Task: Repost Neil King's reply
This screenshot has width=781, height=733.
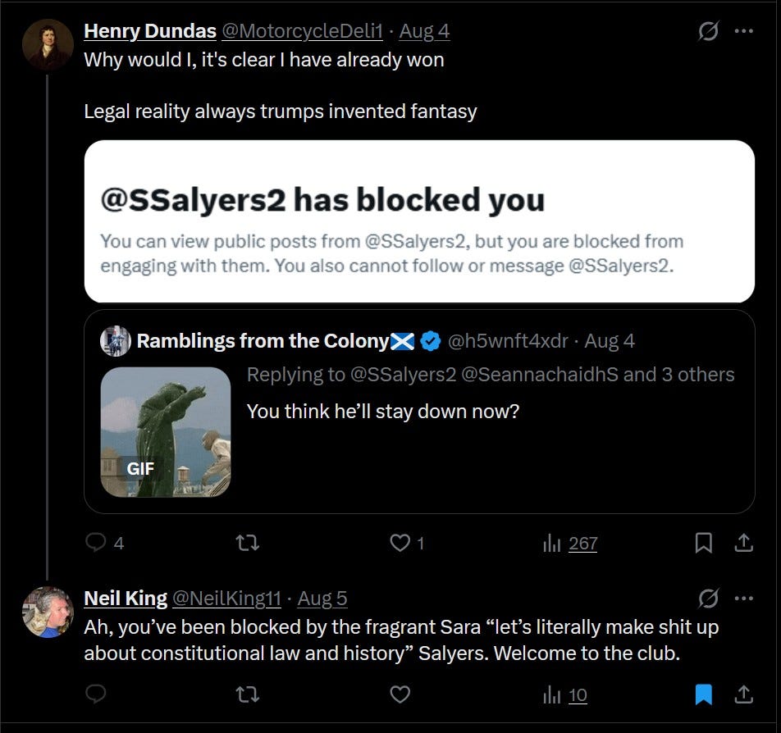Action: coord(247,694)
